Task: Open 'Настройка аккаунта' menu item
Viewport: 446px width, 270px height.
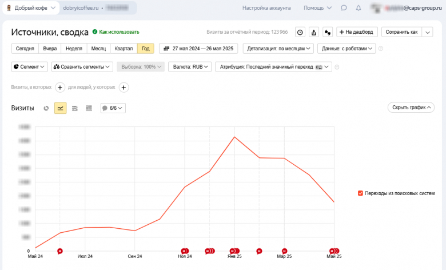Action: click(x=266, y=8)
